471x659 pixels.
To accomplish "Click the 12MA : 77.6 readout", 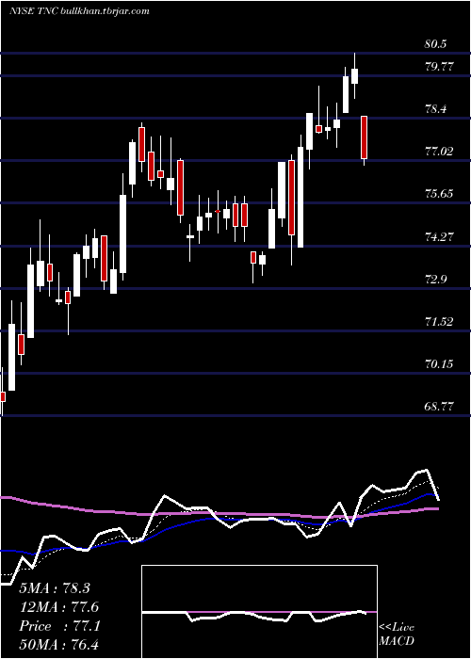I will point(59,607).
